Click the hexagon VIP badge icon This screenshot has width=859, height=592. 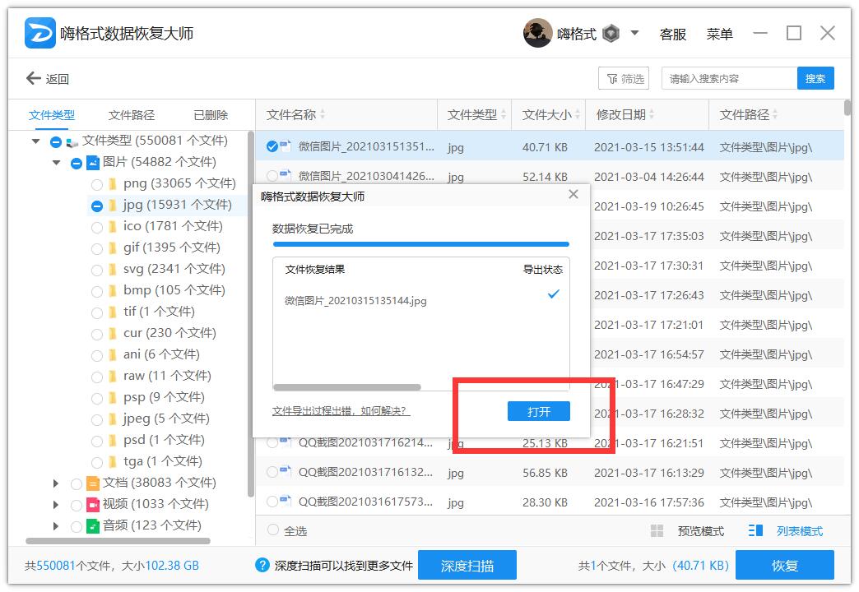coord(611,34)
